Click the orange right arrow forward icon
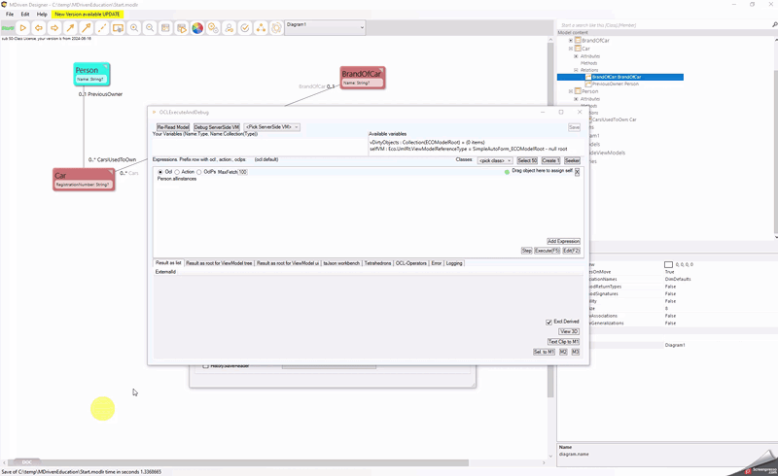Viewport: 778px width, 476px height. [54, 28]
